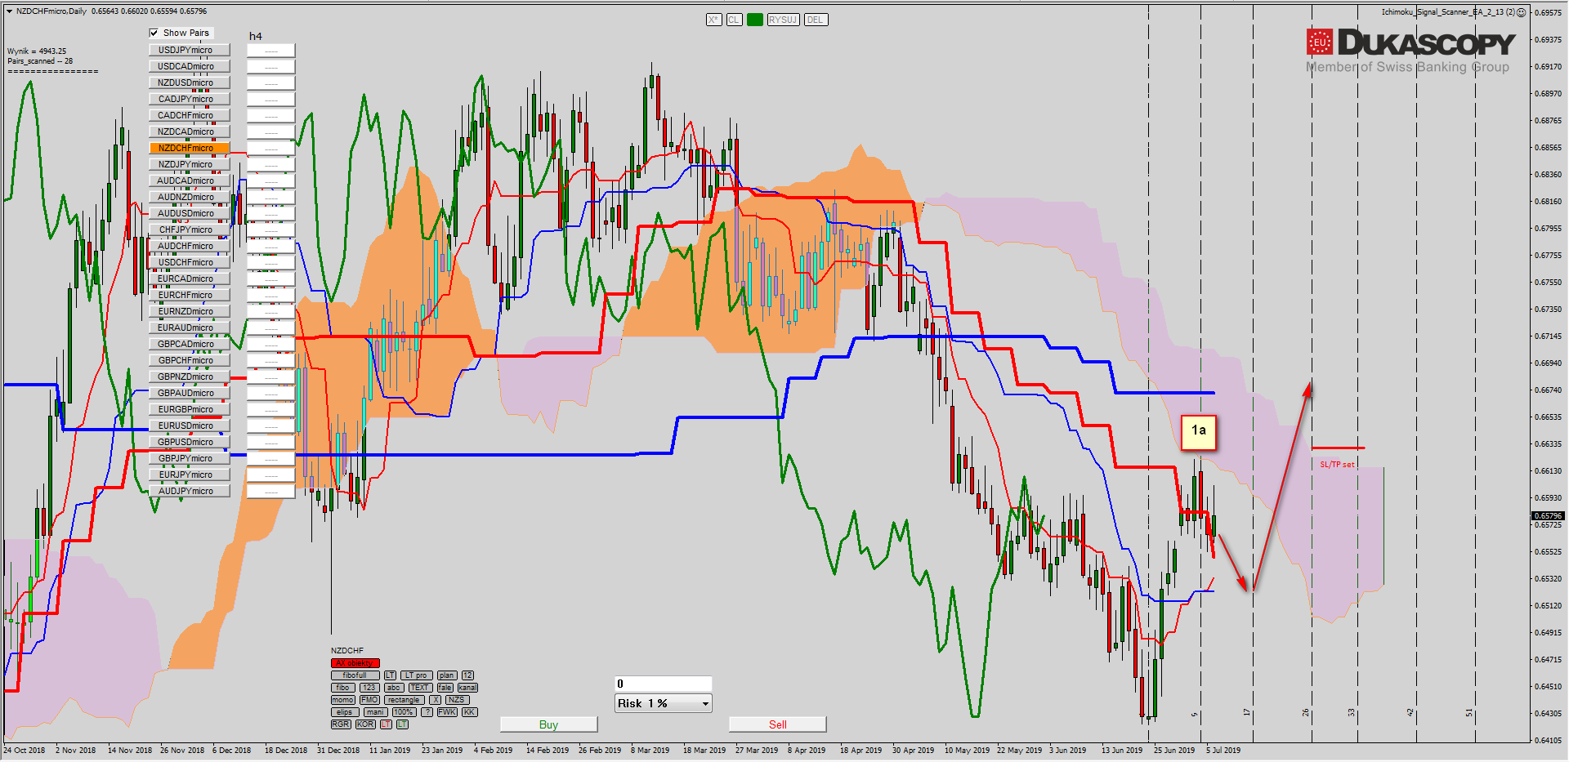Uncheck the Show Pairs checkbox
The width and height of the screenshot is (1569, 762).
point(154,33)
